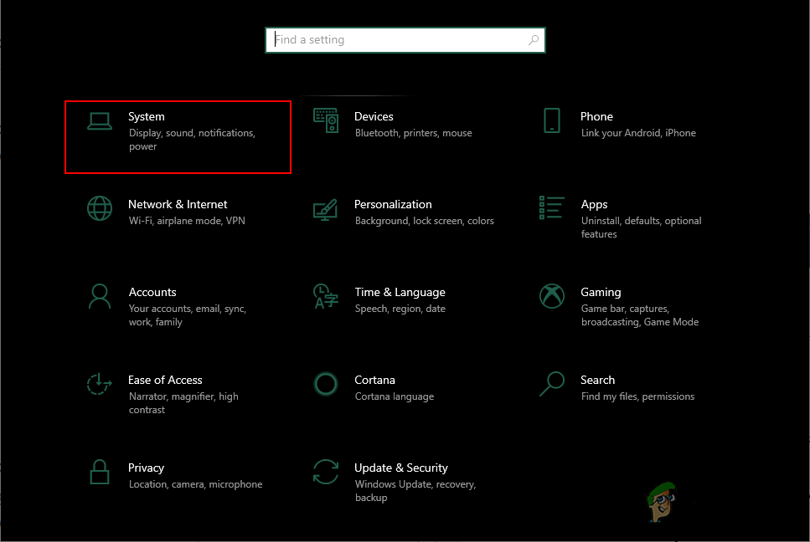
Task: Click the Accounts person icon
Action: 99,296
